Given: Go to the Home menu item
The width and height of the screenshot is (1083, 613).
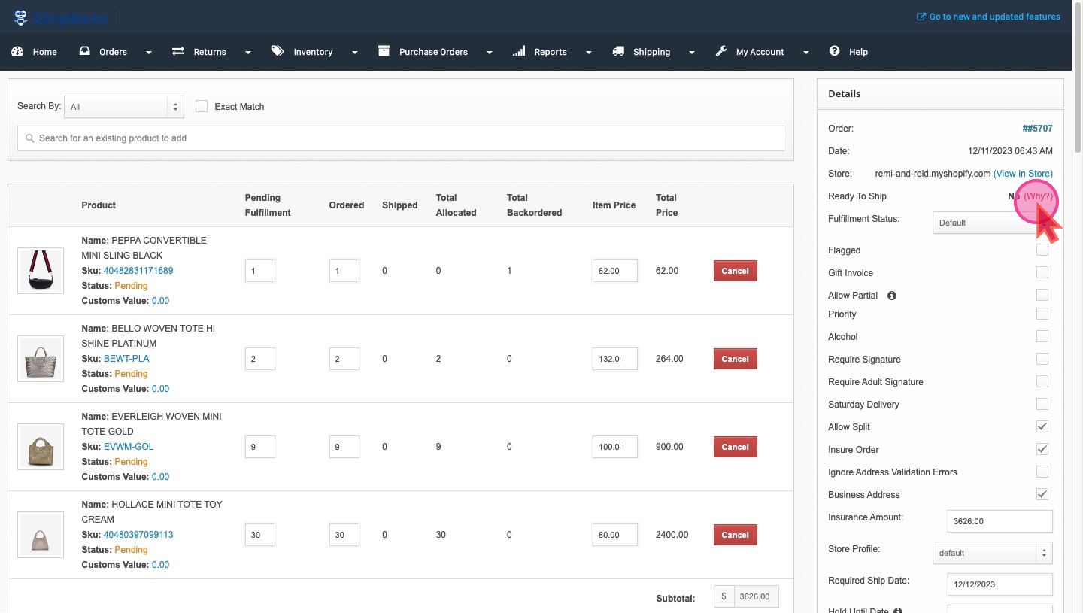Looking at the screenshot, I should tap(44, 52).
